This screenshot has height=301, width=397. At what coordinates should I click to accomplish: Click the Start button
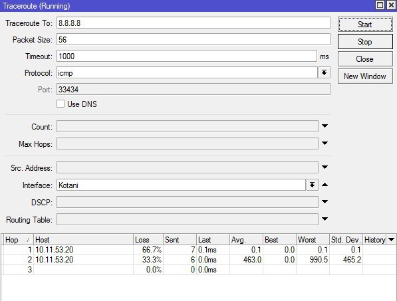tap(365, 25)
